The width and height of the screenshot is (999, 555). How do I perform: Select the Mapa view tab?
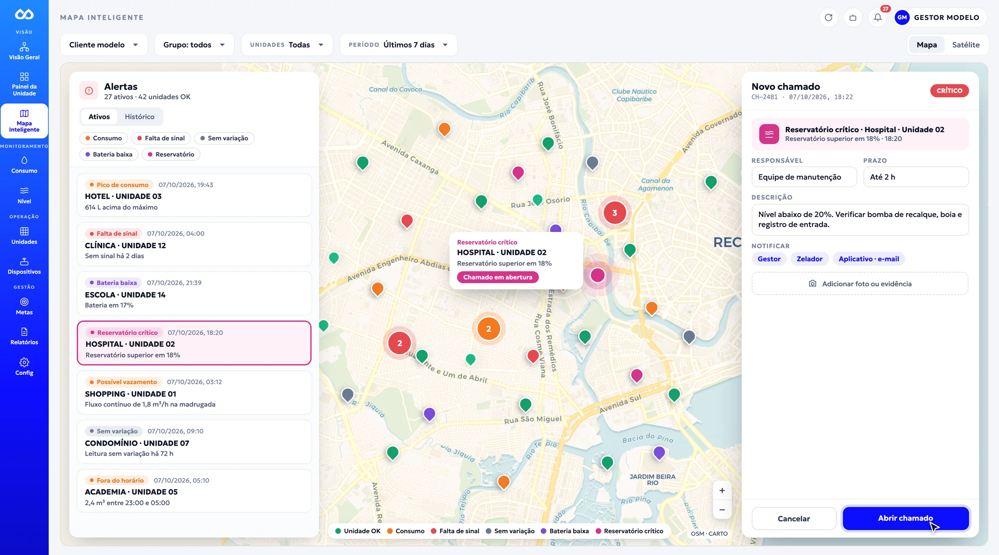coord(927,44)
